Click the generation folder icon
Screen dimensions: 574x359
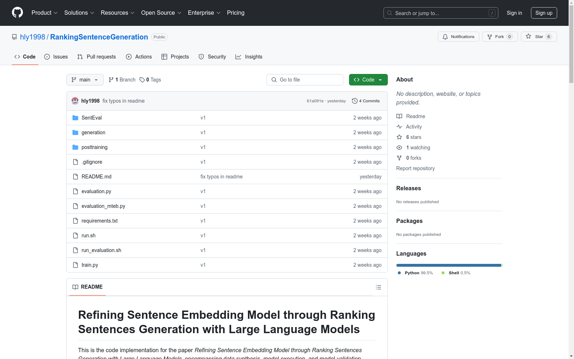(75, 132)
